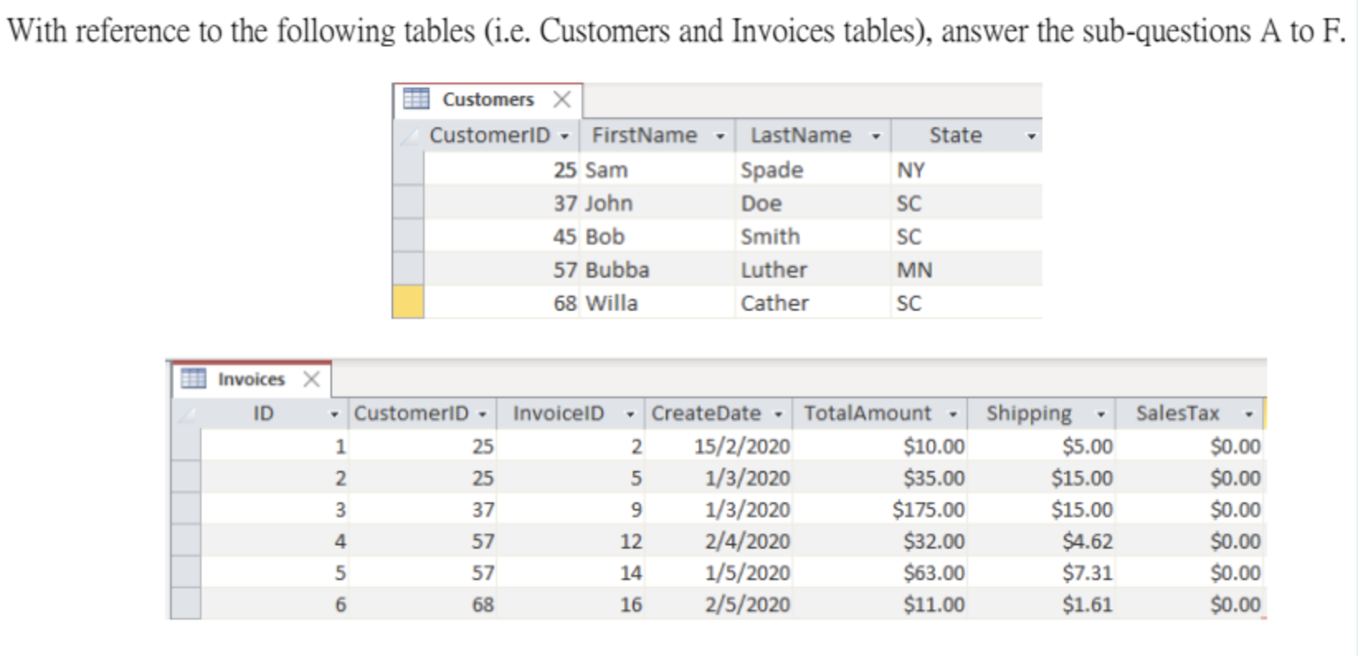
Task: Click the $175.00 total amount cell
Action: 879,510
